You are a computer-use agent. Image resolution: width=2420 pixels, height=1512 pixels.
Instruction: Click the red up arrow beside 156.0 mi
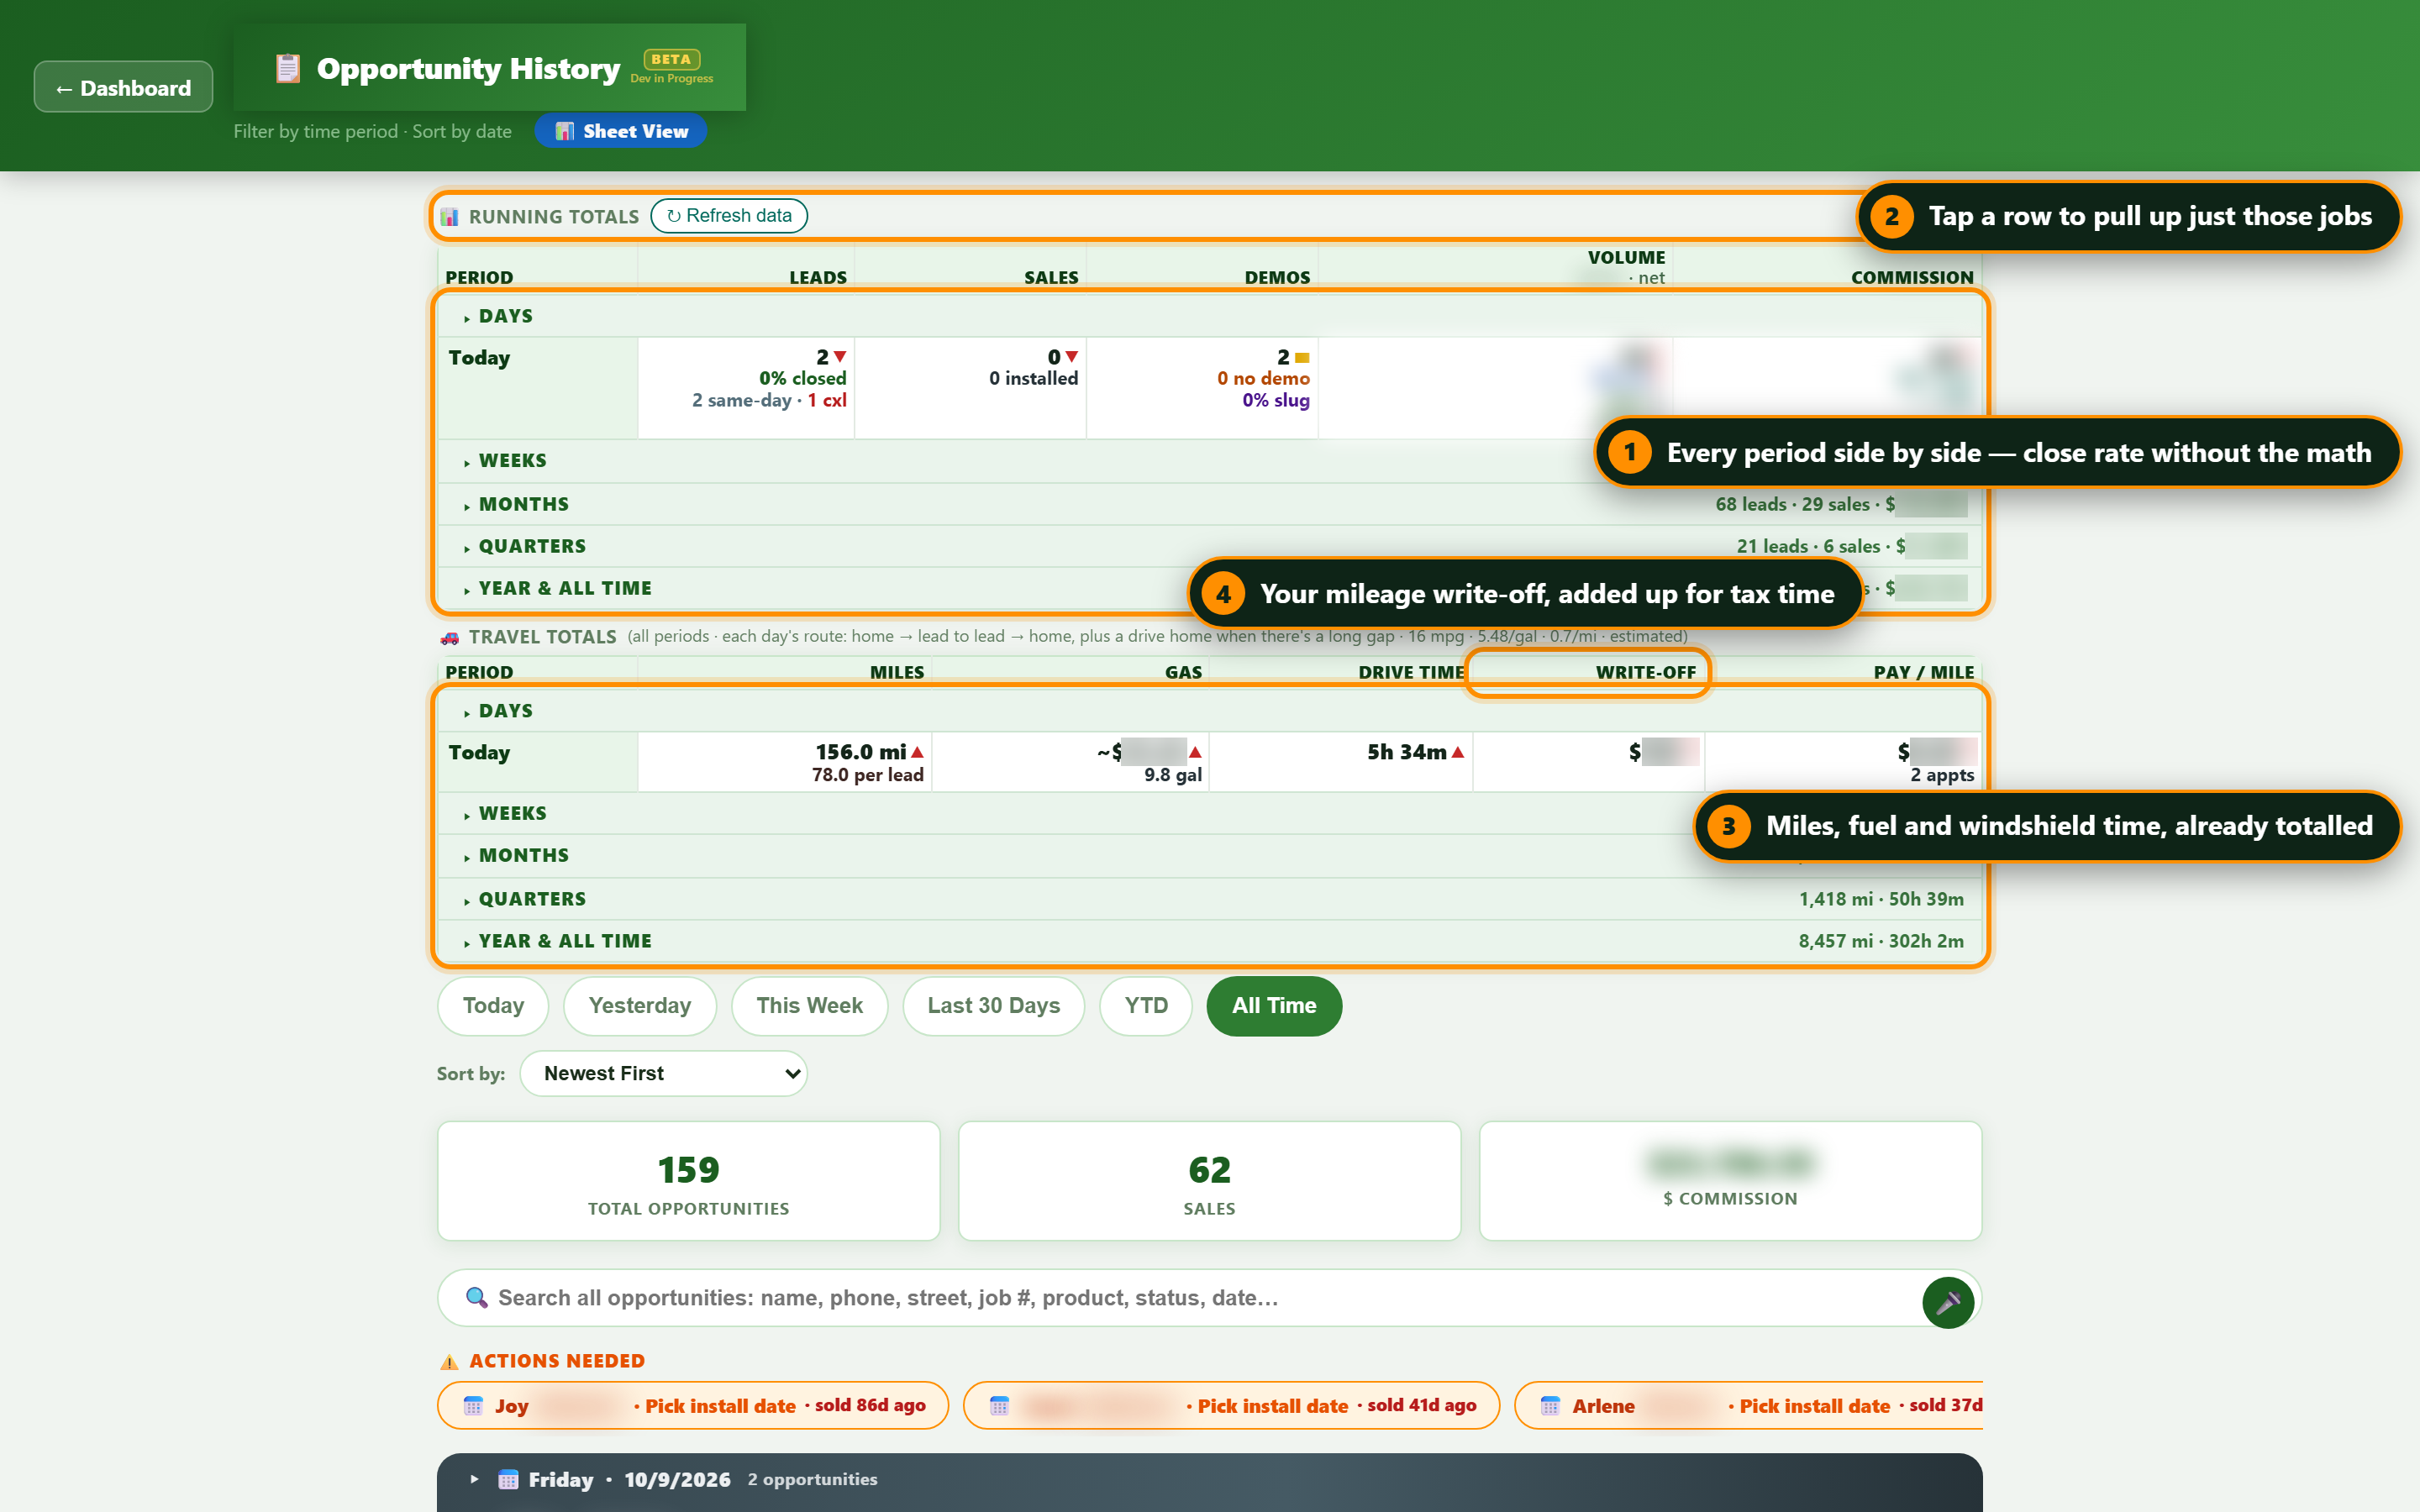[x=917, y=752]
